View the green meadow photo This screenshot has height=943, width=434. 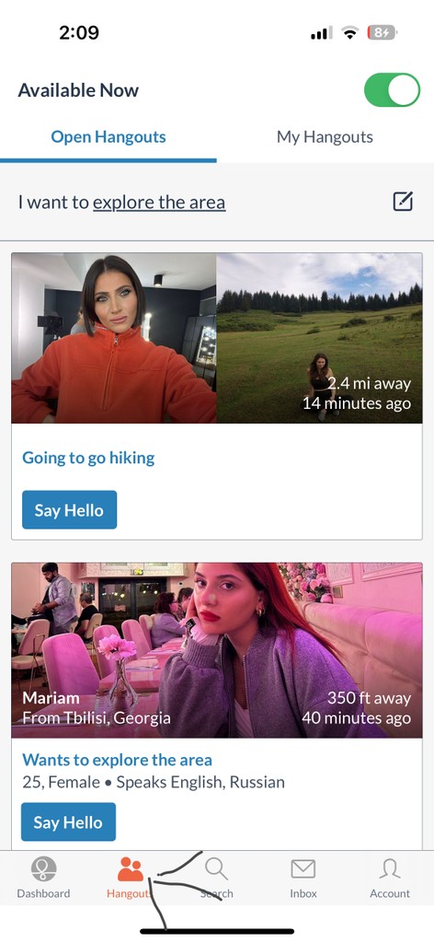[319, 338]
